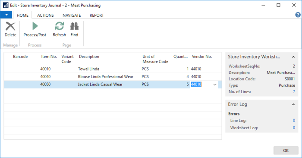Open the Line Log error count link
Viewport: 302px width, 158px height.
click(x=294, y=120)
